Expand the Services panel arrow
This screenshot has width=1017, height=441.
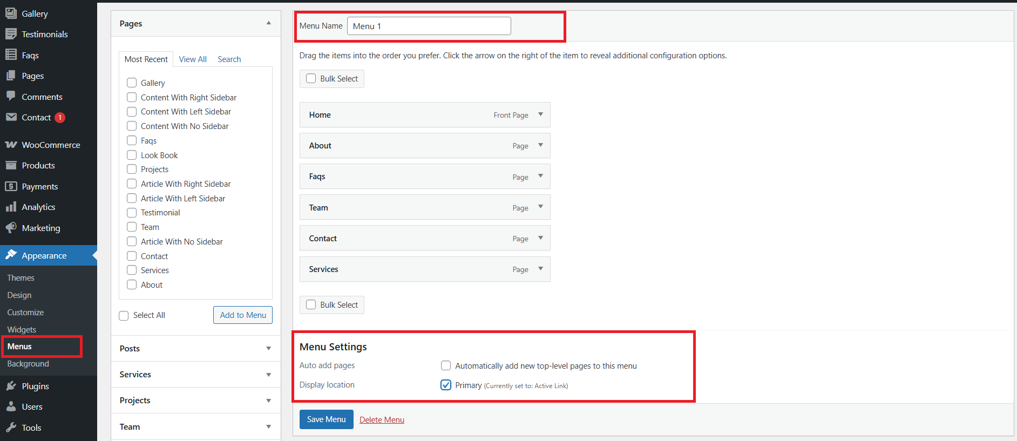click(268, 375)
